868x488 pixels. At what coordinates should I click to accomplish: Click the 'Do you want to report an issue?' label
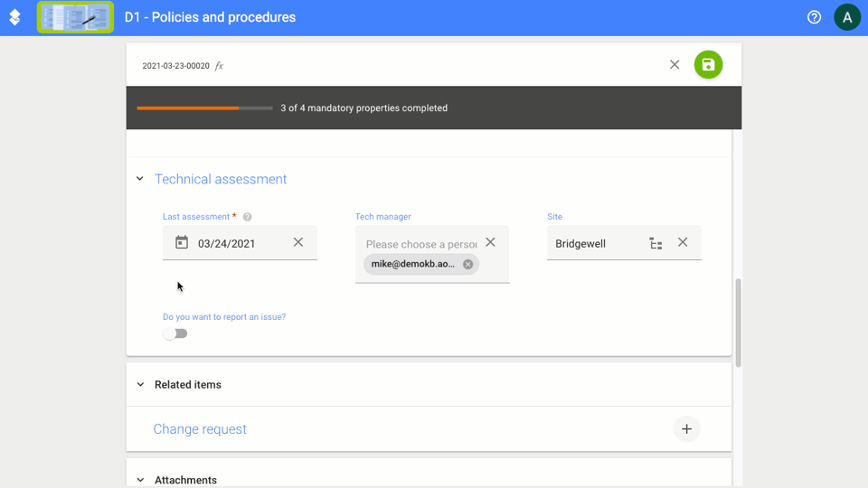224,317
